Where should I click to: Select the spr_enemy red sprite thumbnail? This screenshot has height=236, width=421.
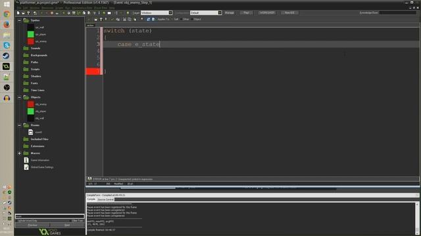(31, 41)
